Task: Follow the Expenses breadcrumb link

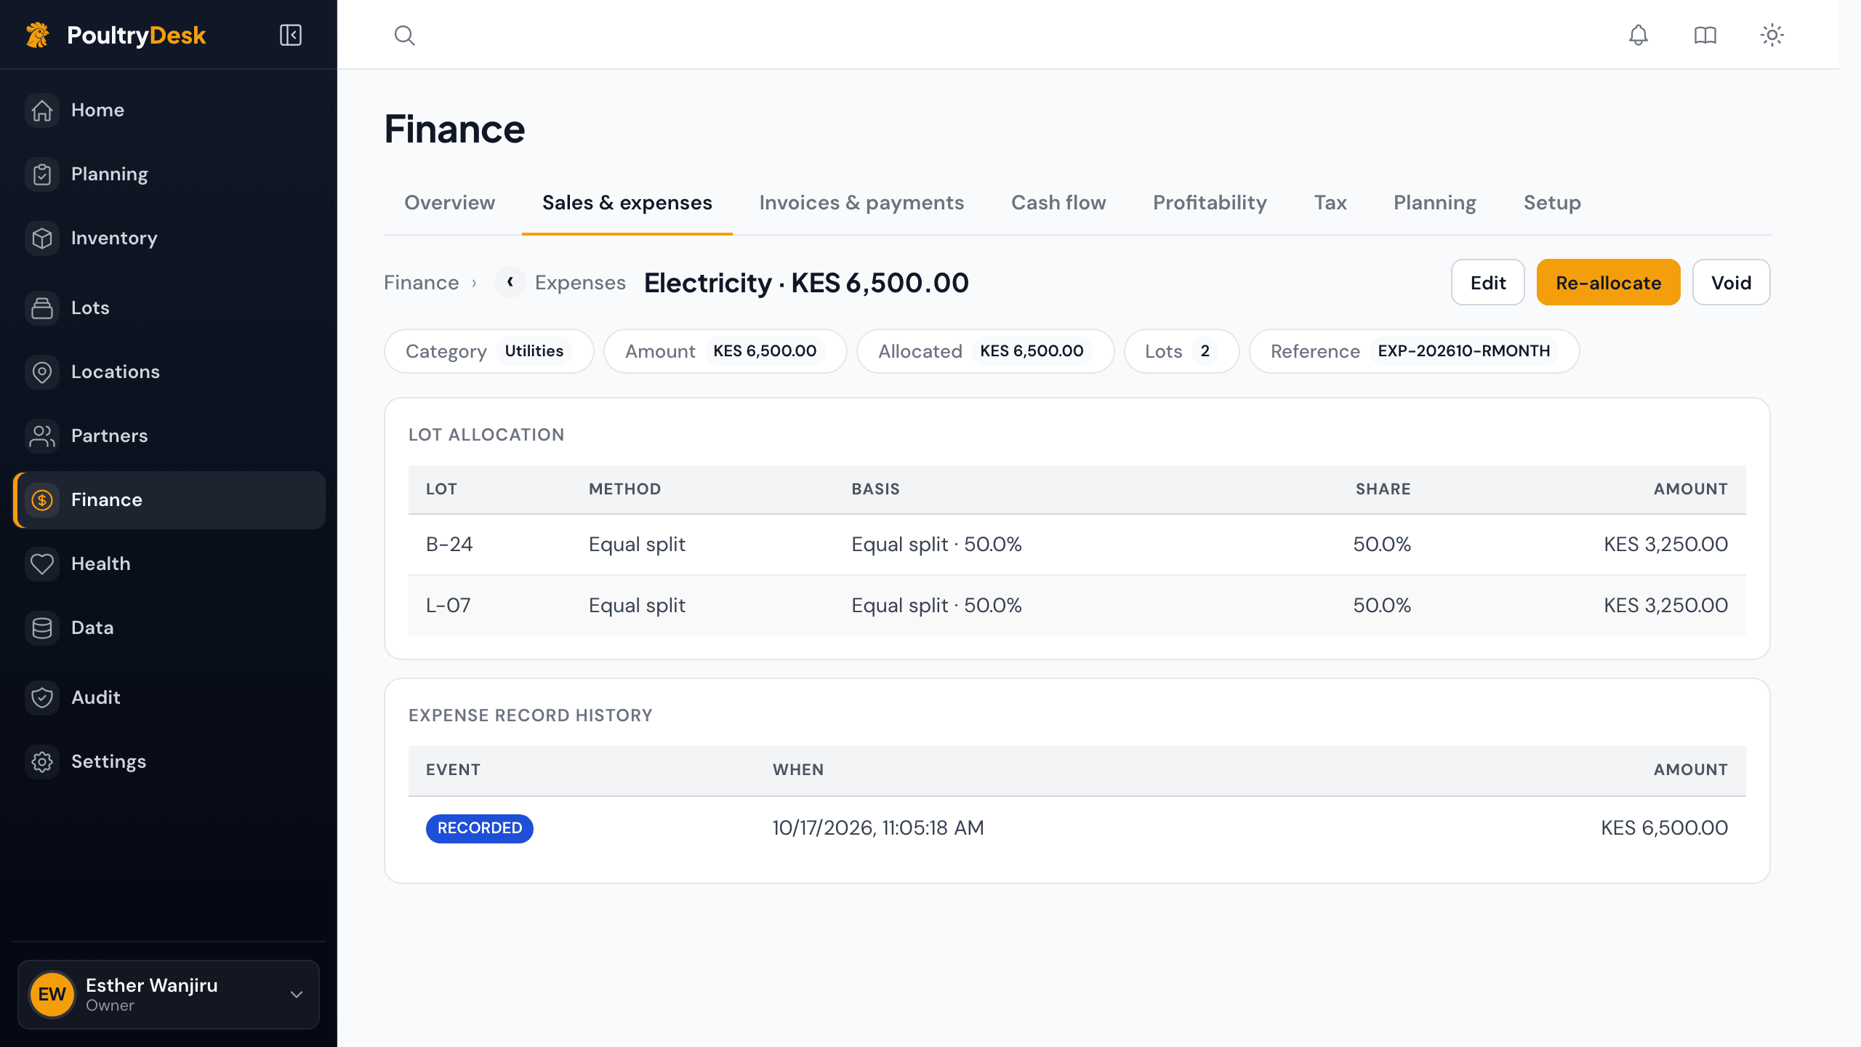Action: pos(580,282)
